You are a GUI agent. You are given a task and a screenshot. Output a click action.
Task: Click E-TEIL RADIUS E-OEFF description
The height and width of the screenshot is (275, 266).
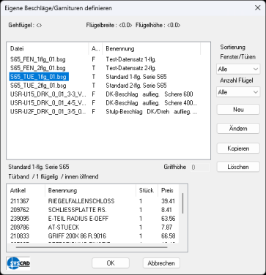click(78, 219)
